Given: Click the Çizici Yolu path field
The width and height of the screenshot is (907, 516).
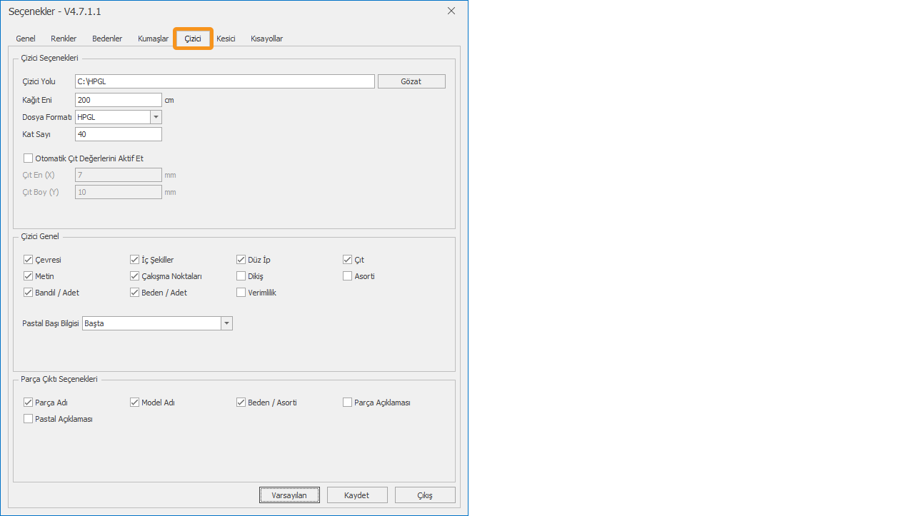Looking at the screenshot, I should [224, 81].
